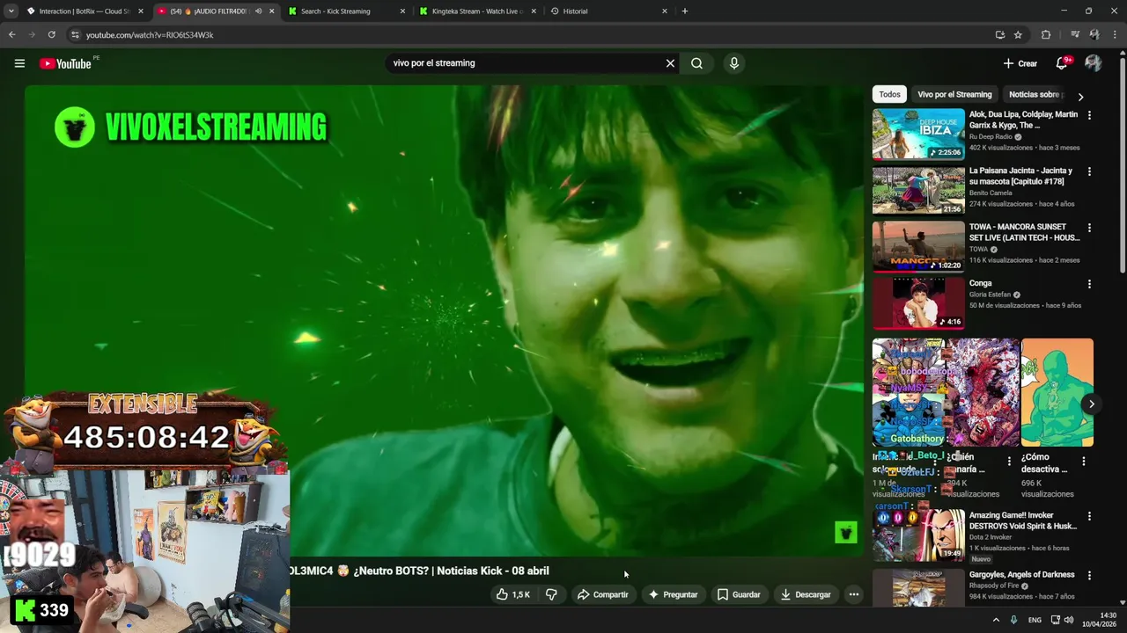This screenshot has width=1127, height=633.
Task: Open options for Amazing Game Invoker video
Action: [x=1089, y=516]
